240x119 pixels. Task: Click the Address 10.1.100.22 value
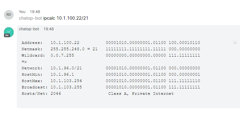(x=65, y=43)
